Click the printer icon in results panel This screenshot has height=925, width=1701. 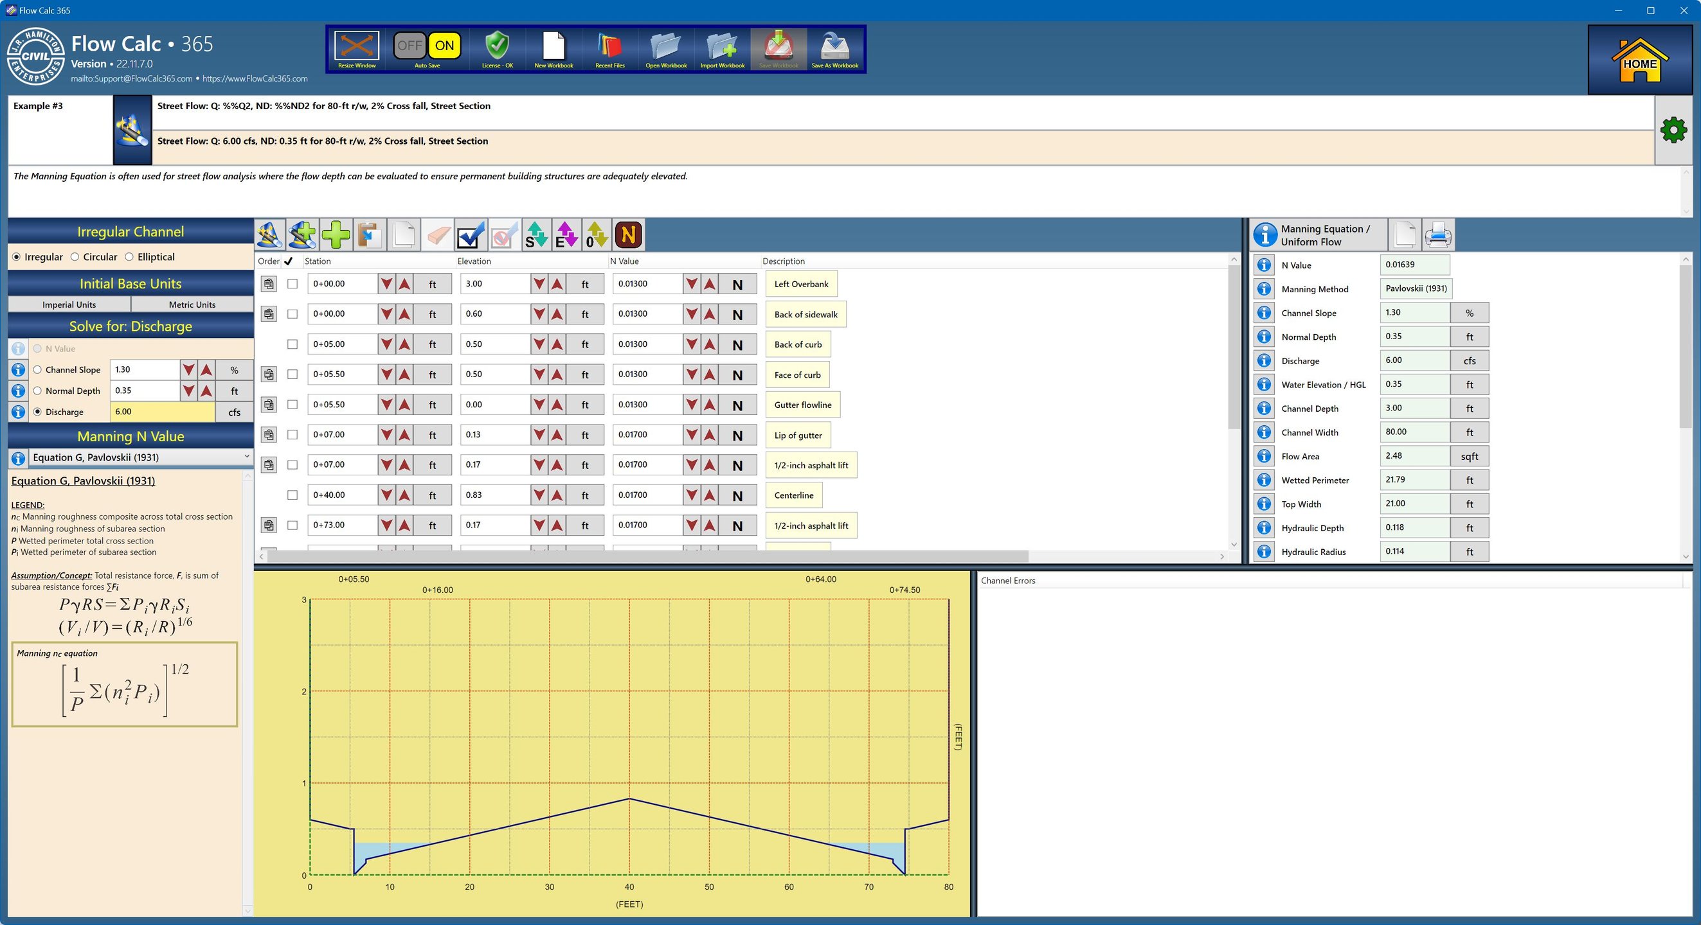pyautogui.click(x=1437, y=235)
